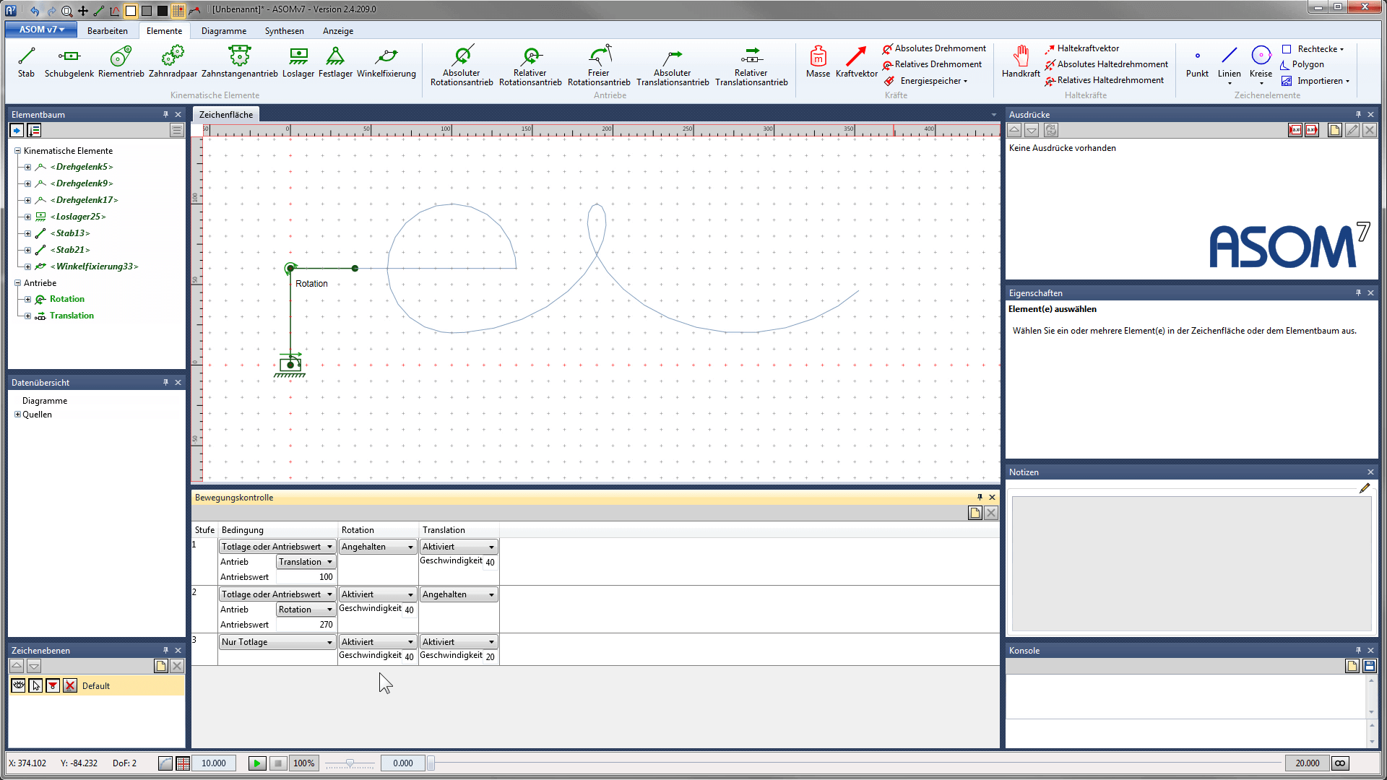Click the Absolutes Drehmoment tool
This screenshot has height=780, width=1387.
click(x=934, y=48)
